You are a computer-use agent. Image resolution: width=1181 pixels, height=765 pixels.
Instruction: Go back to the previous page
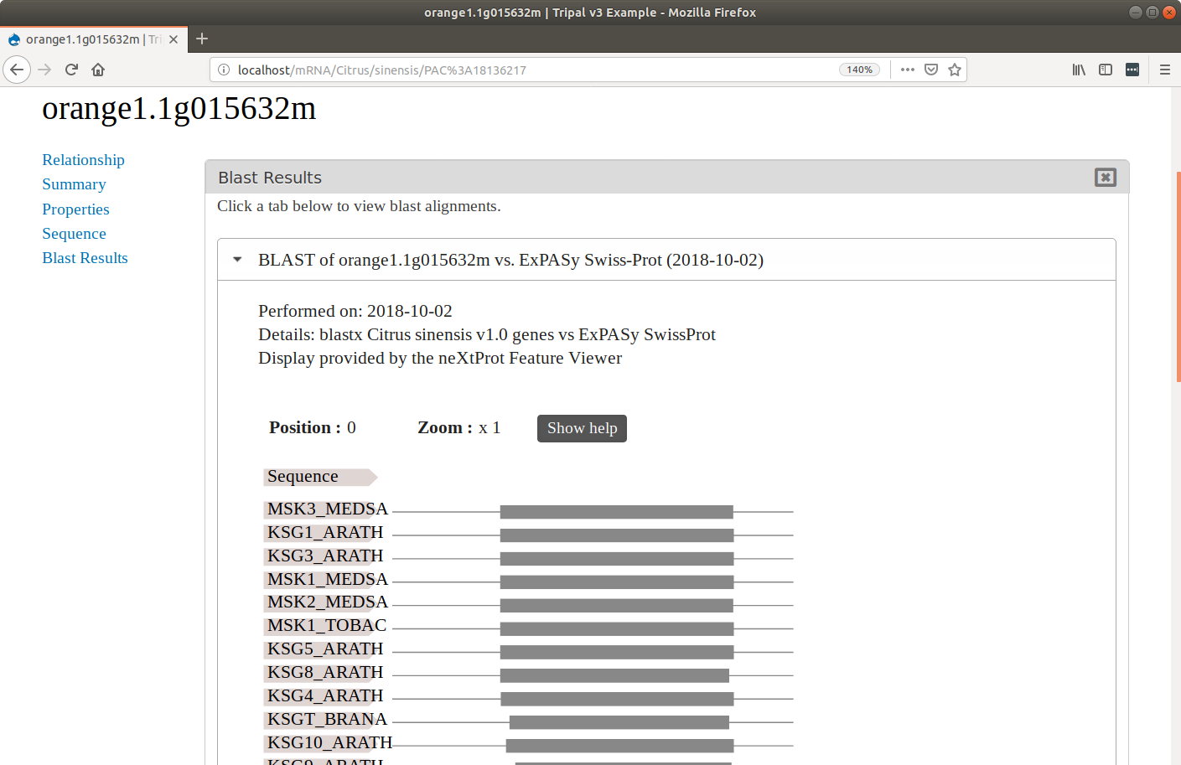17,70
